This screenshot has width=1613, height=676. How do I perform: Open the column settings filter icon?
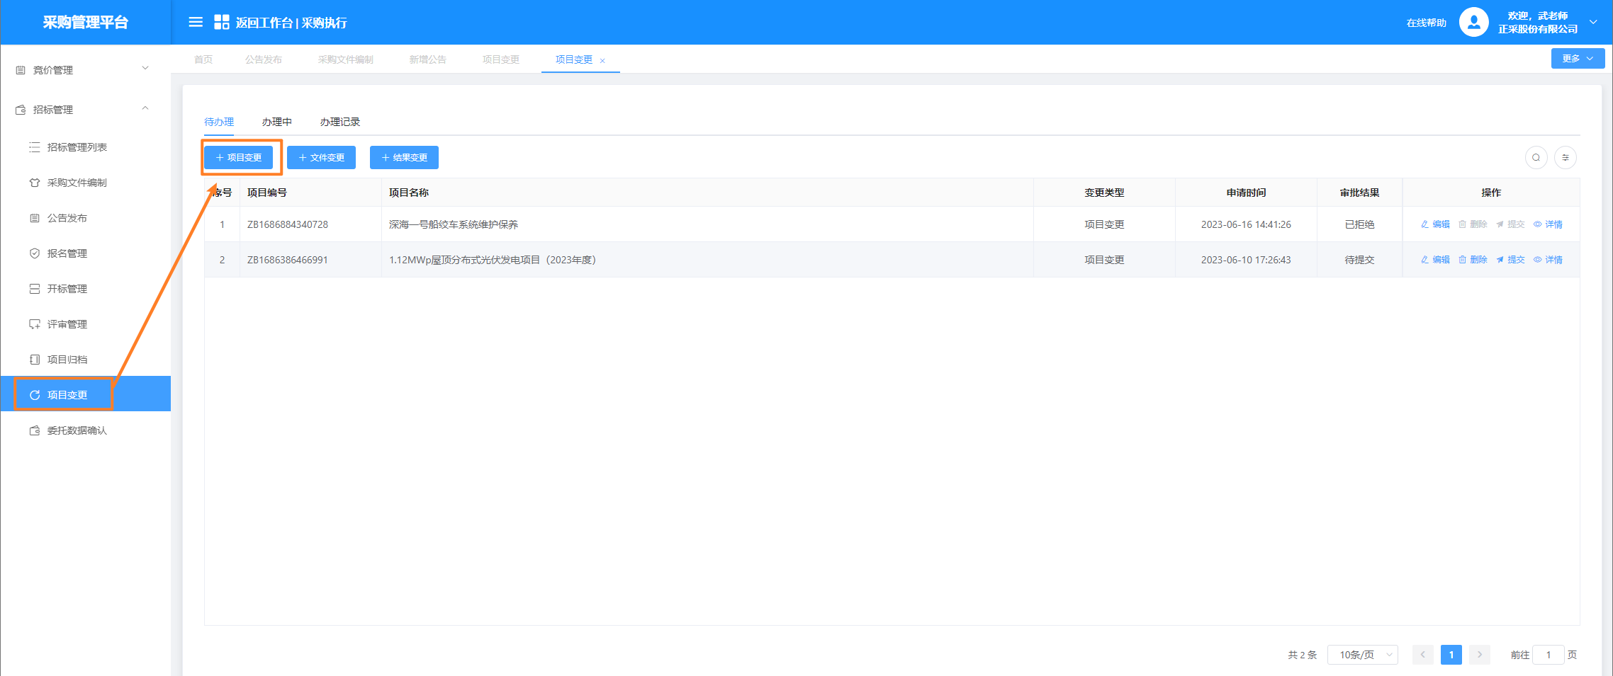tap(1566, 158)
